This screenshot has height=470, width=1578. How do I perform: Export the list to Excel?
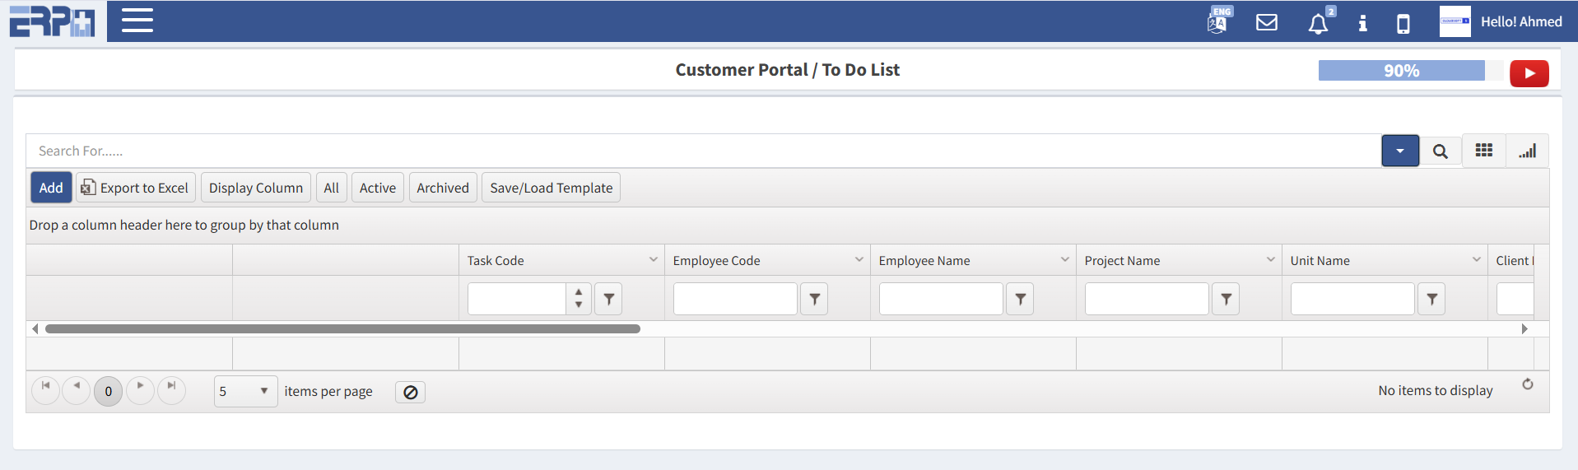136,188
